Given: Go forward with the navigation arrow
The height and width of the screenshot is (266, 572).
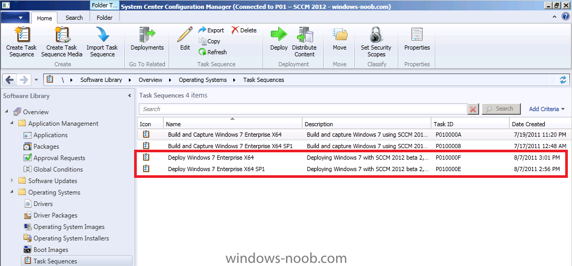Looking at the screenshot, I should click(23, 80).
